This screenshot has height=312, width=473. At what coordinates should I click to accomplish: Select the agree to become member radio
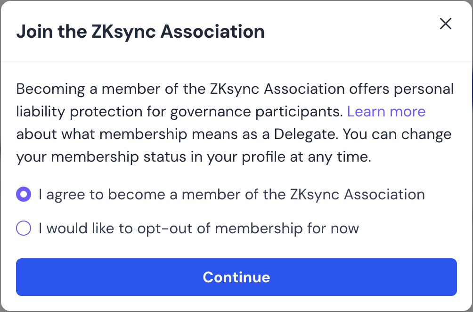[24, 194]
